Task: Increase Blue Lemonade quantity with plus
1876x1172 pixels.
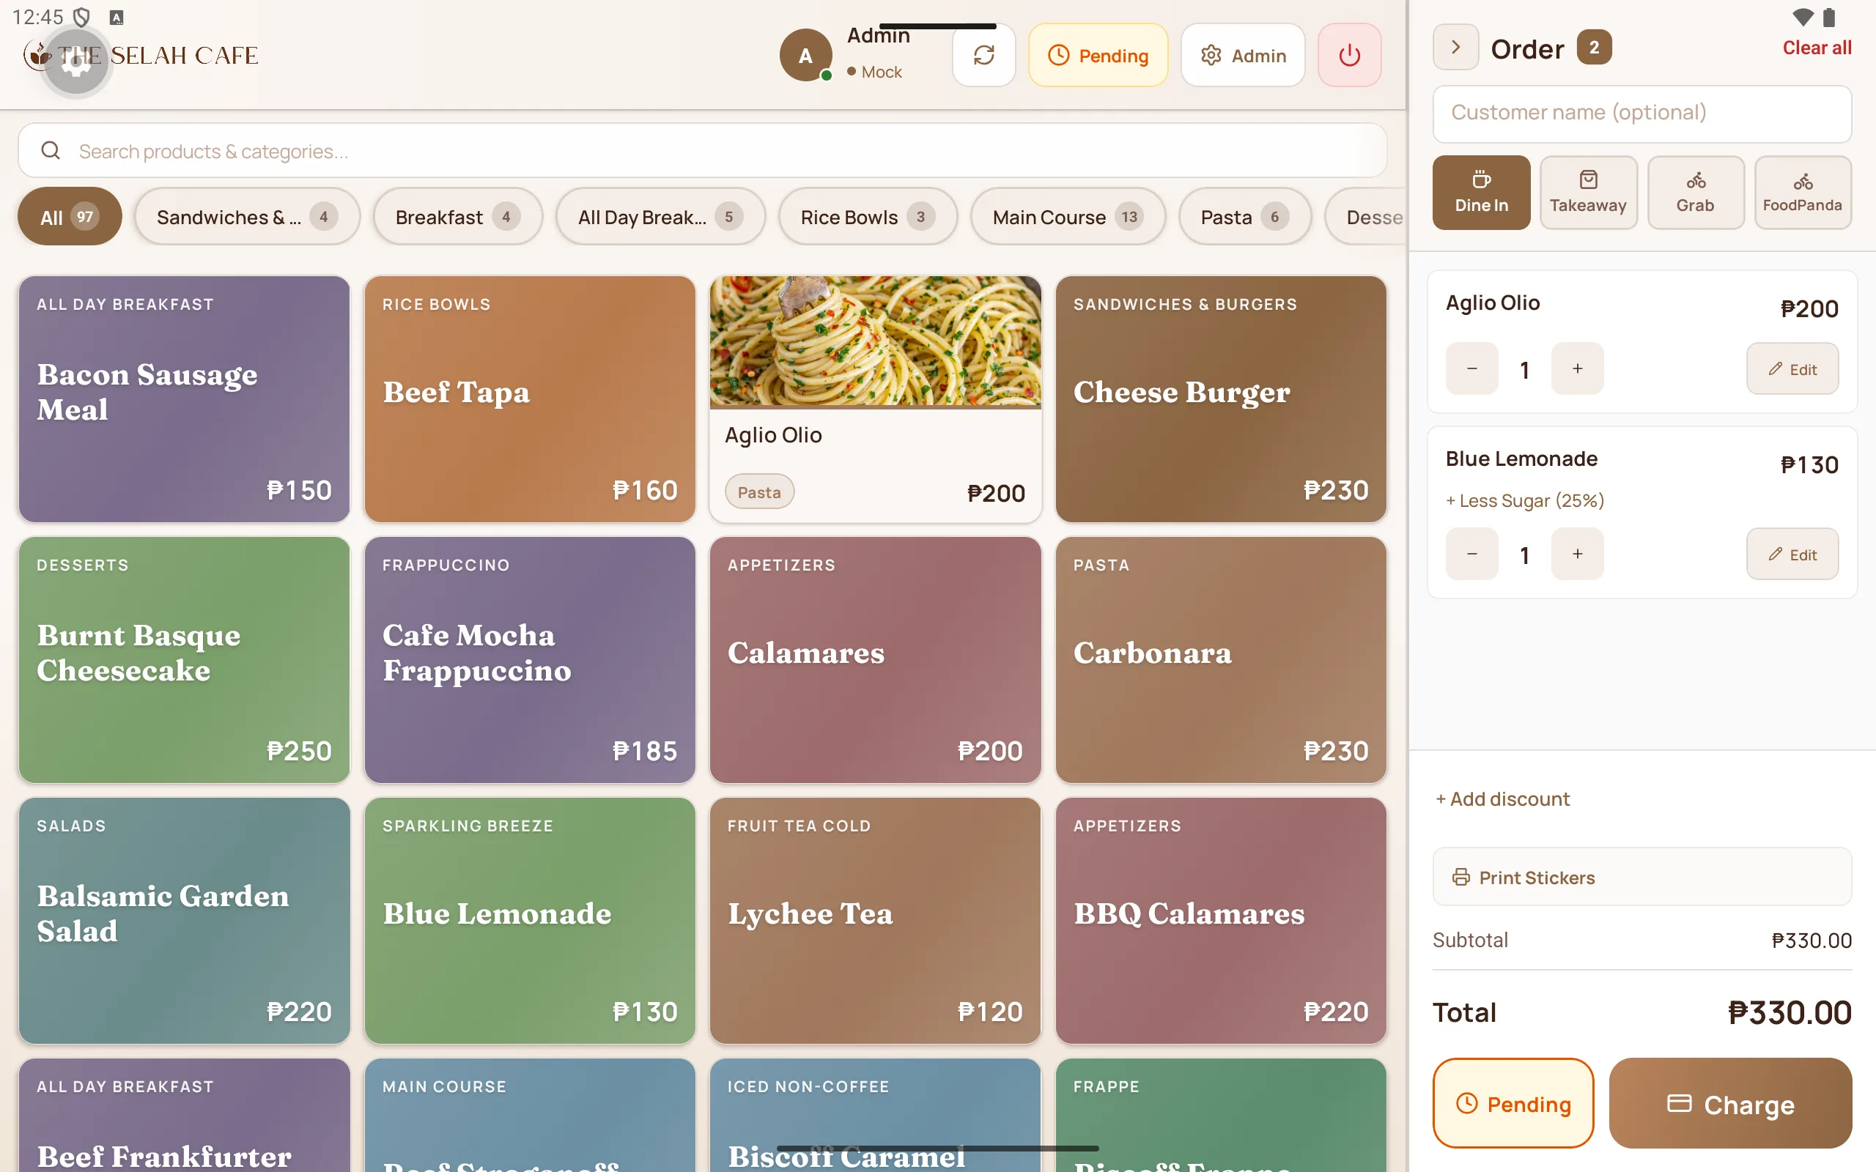Action: (1577, 555)
